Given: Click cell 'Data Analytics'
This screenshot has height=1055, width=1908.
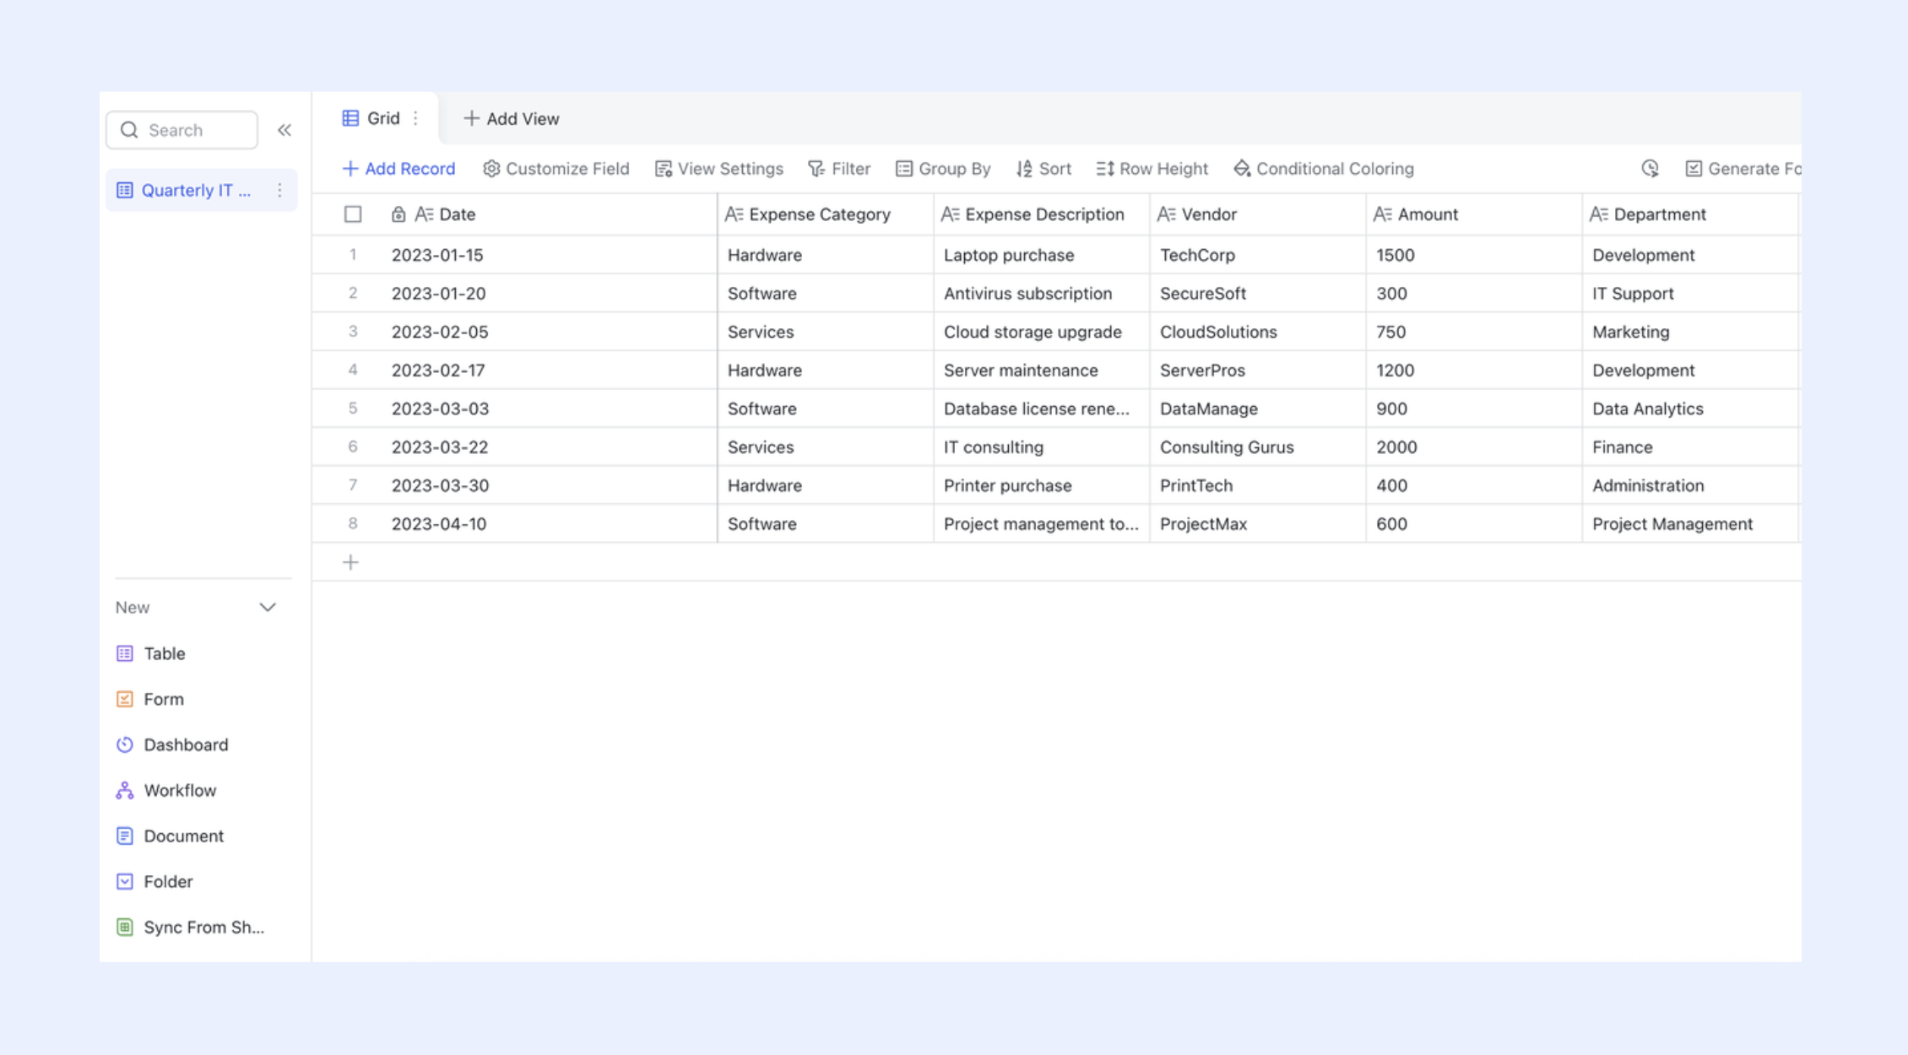Looking at the screenshot, I should tap(1690, 408).
